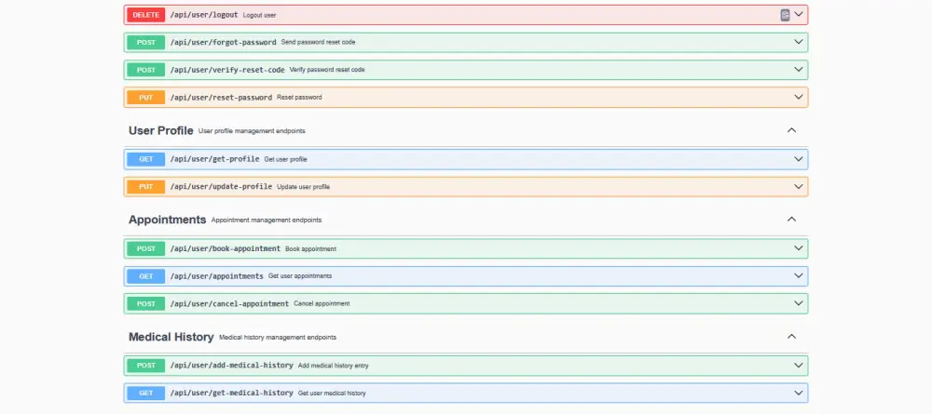This screenshot has width=932, height=414.
Task: Click 'Send password reset code' description
Action: [319, 43]
